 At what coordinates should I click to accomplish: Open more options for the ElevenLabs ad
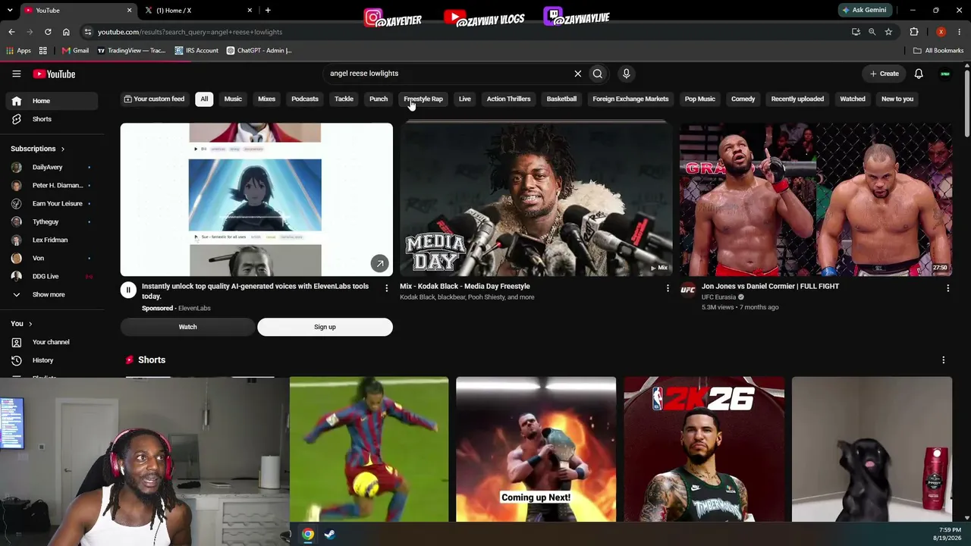[x=387, y=288]
